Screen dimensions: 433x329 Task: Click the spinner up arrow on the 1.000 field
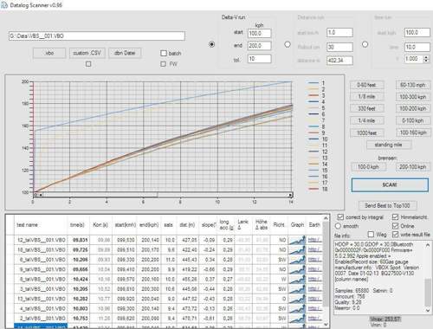click(426, 57)
